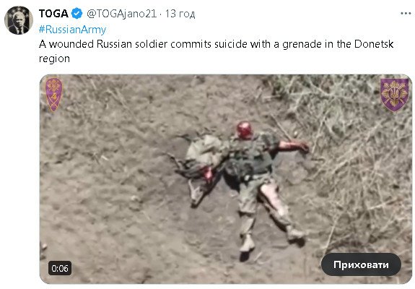
Task: Open the #RussianArmy hashtag link
Action: pyautogui.click(x=72, y=30)
